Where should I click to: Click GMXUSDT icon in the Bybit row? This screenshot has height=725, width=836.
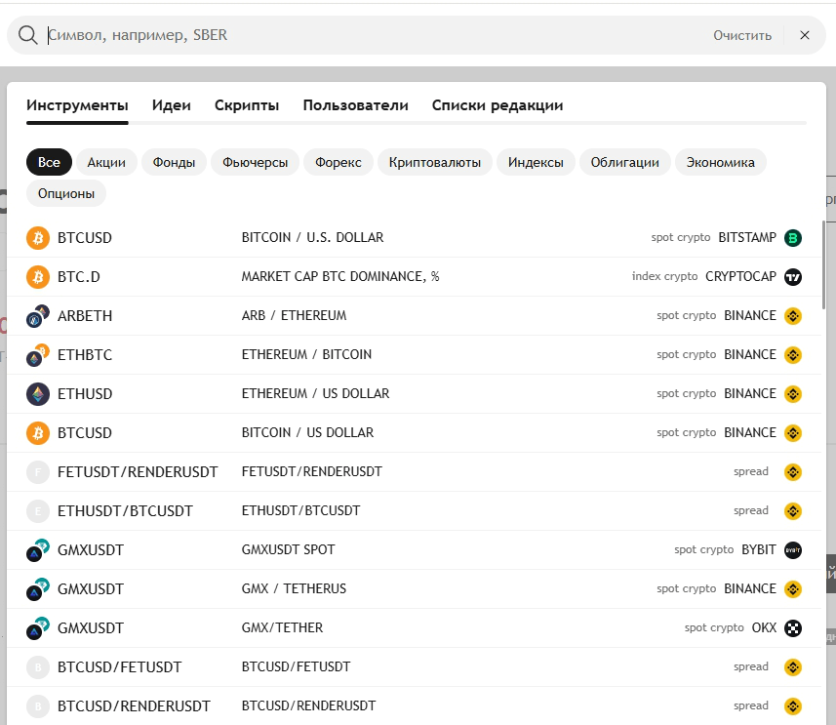pyautogui.click(x=38, y=550)
